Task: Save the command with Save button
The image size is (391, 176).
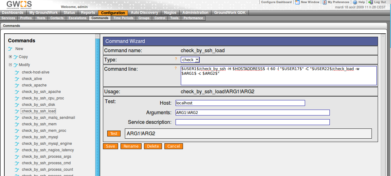Action: [x=110, y=146]
